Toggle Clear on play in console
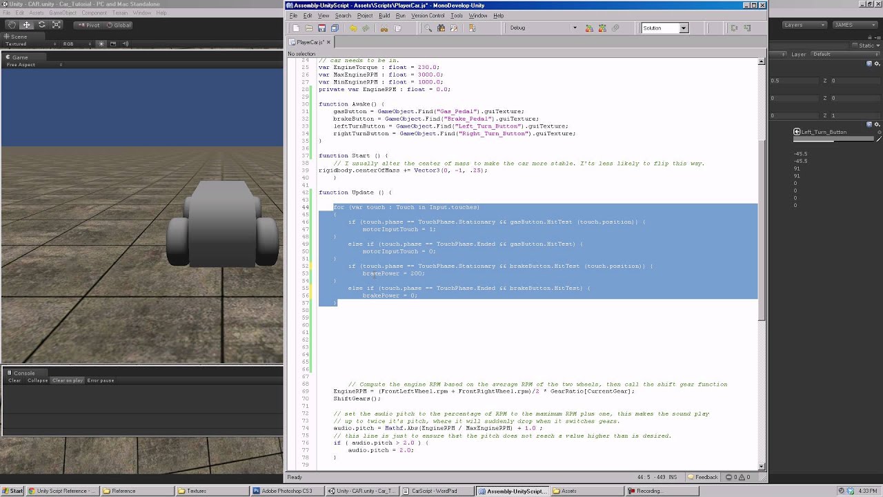883x497 pixels. (x=68, y=380)
